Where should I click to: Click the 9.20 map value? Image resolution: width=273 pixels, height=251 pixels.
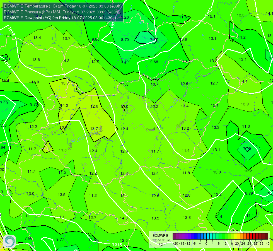(x=125, y=17)
